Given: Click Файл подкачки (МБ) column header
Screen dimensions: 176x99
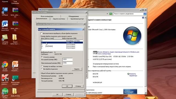Looking at the screenshot, I should click(x=69, y=38).
